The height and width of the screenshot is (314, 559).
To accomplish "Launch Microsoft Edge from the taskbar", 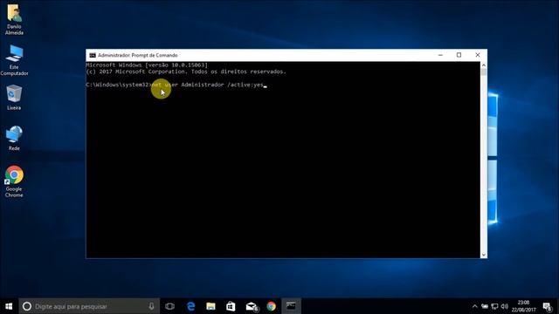I will point(191,306).
